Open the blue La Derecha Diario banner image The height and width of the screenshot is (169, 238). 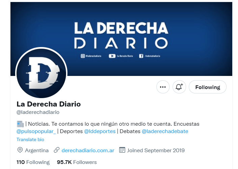[121, 39]
